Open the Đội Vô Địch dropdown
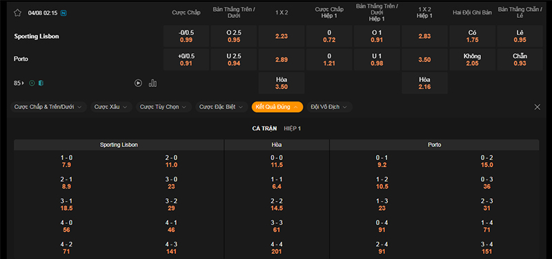552x259 pixels. point(330,107)
